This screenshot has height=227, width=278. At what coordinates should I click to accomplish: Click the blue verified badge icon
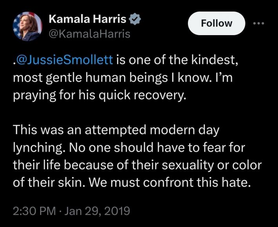[x=135, y=19]
